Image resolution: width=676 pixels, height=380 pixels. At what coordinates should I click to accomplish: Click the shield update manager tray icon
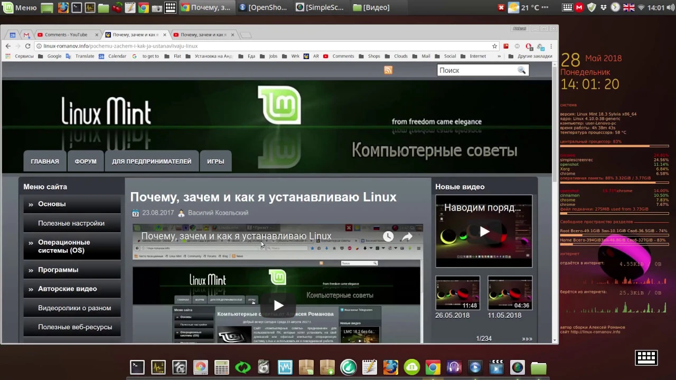tap(591, 7)
